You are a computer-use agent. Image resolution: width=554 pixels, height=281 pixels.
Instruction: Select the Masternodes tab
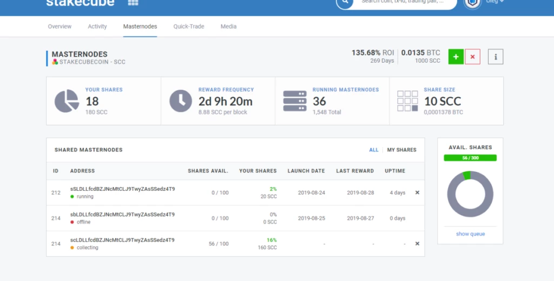tap(140, 26)
